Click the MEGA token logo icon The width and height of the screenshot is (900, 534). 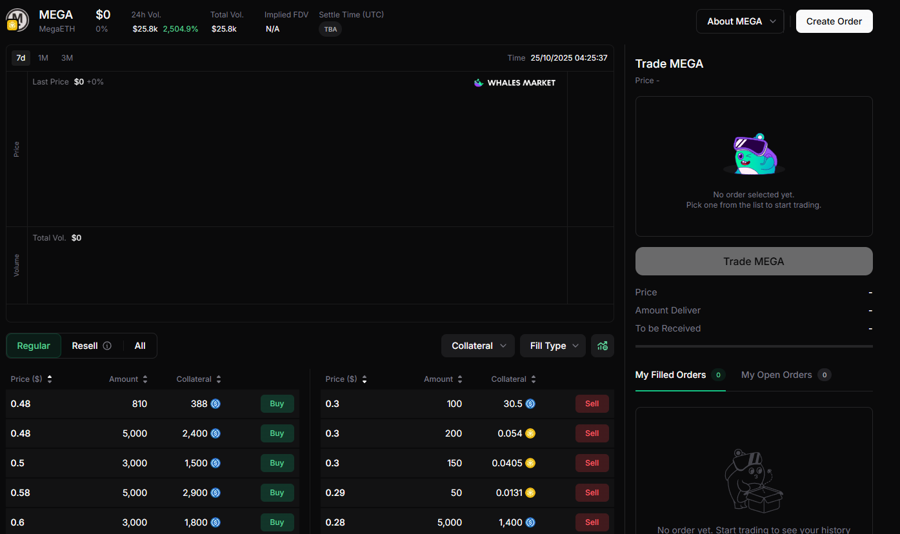pos(17,19)
